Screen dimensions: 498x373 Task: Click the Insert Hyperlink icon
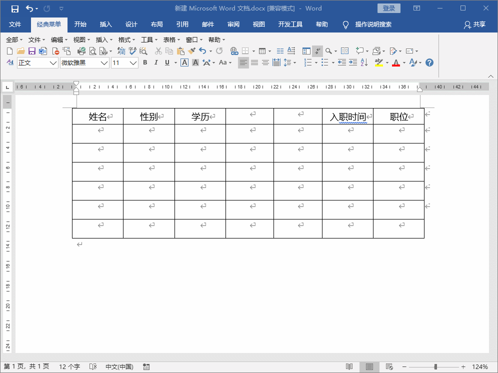[234, 51]
